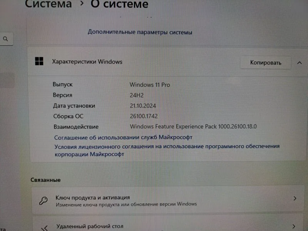Click the Версия label
This screenshot has width=308, height=231.
coord(62,95)
